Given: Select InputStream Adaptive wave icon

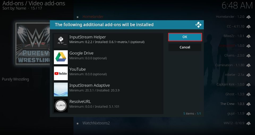Looking at the screenshot, I should point(61,89).
